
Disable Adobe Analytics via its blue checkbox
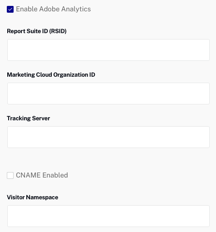coord(10,9)
